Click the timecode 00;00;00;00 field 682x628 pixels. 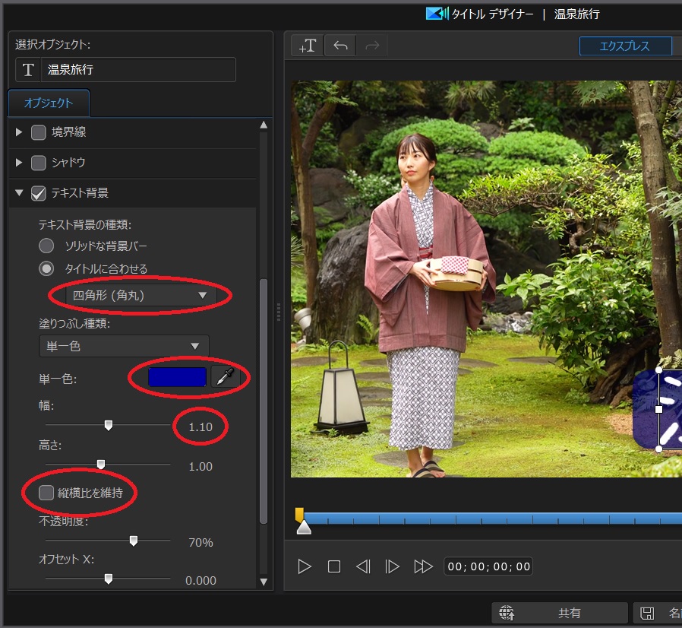[x=488, y=566]
